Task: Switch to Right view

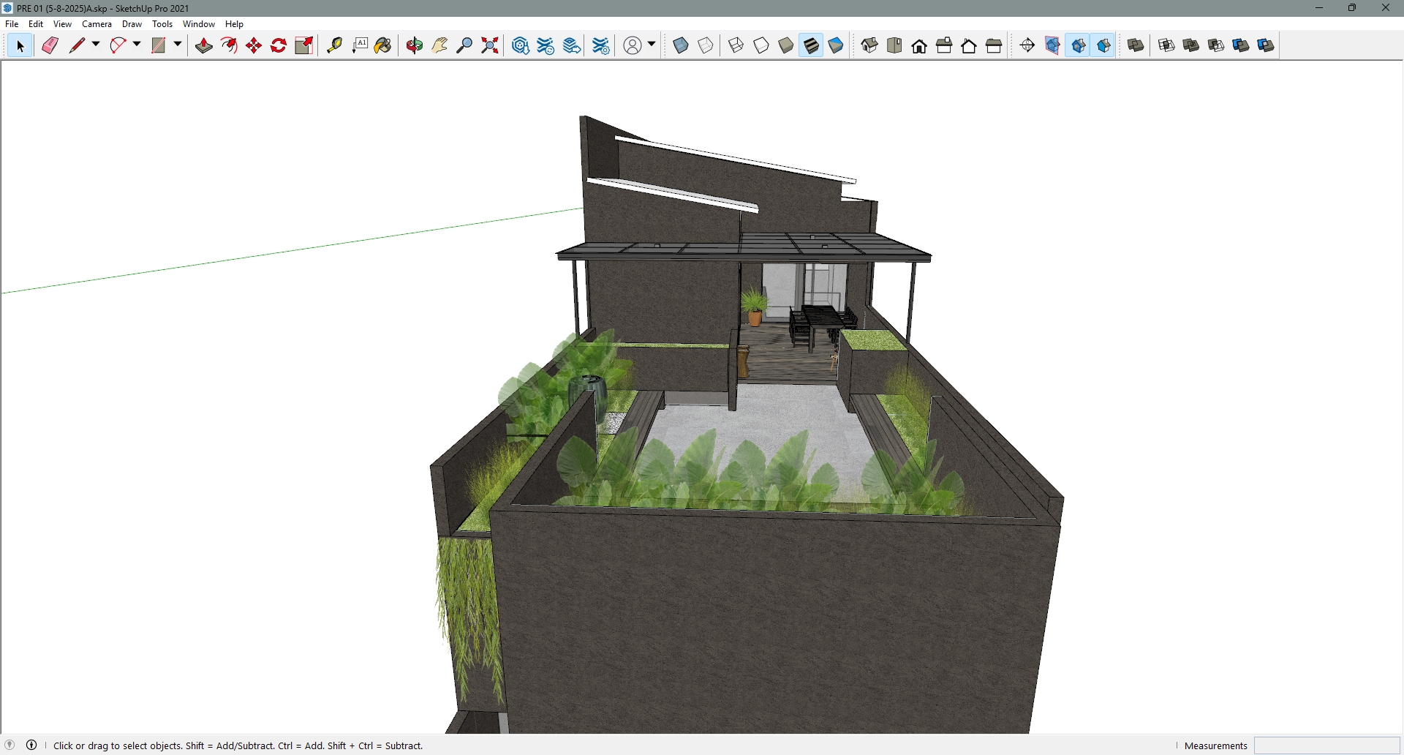Action: [944, 45]
